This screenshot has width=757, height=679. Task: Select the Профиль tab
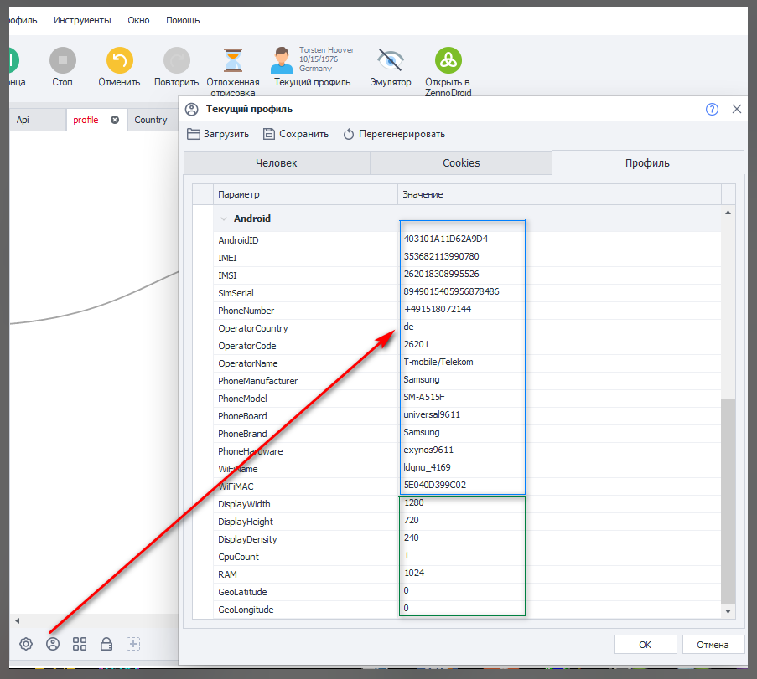click(647, 163)
